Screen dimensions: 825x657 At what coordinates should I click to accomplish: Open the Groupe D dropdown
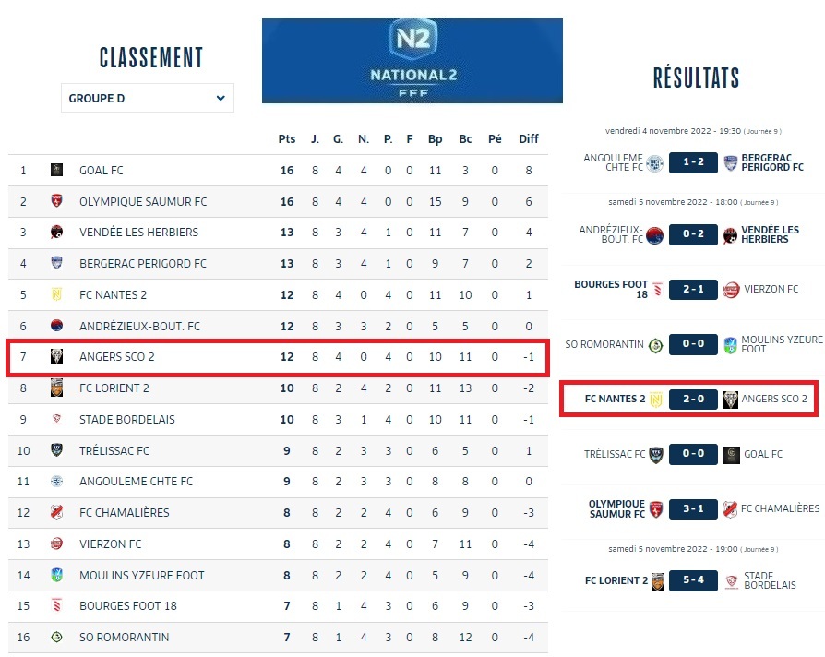[148, 98]
